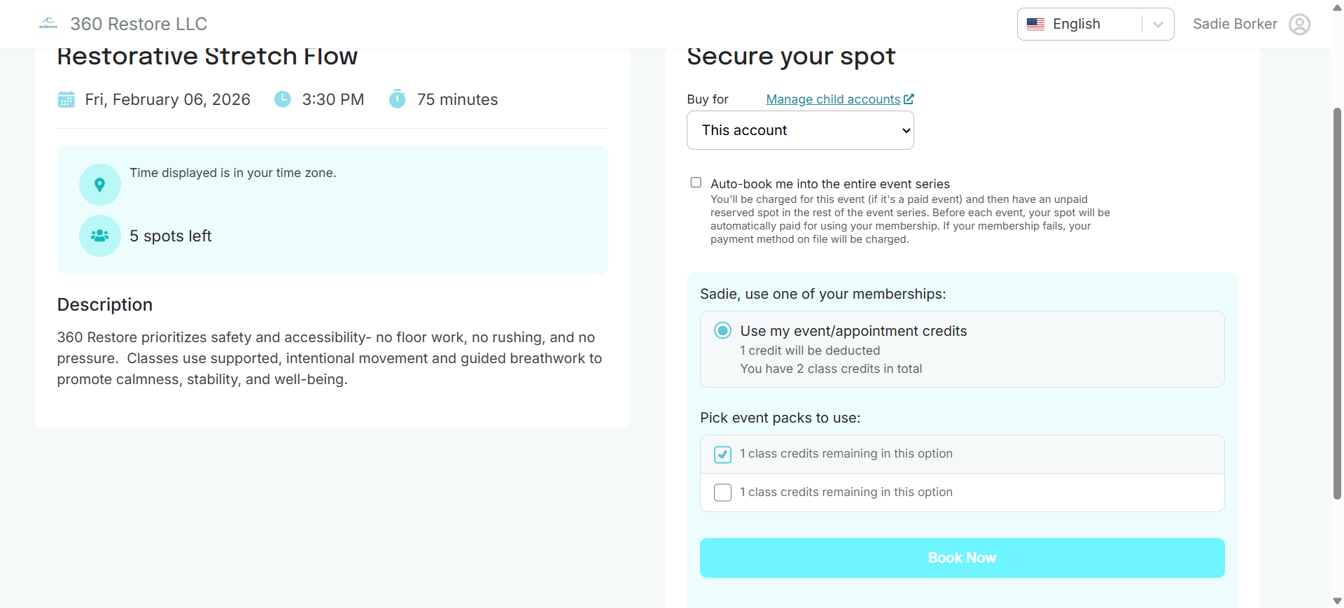Click the 360 Restore LLC wave logo
This screenshot has height=608, width=1344.
[x=48, y=23]
